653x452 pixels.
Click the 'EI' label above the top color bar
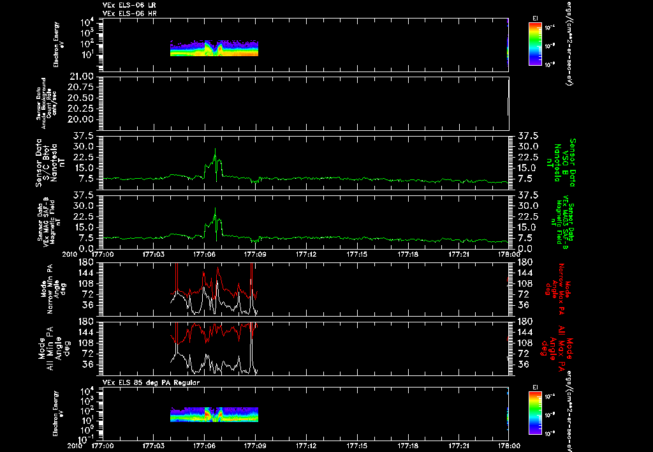coord(535,19)
